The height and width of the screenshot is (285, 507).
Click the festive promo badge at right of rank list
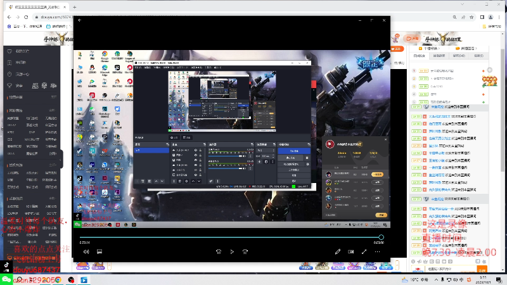489,81
